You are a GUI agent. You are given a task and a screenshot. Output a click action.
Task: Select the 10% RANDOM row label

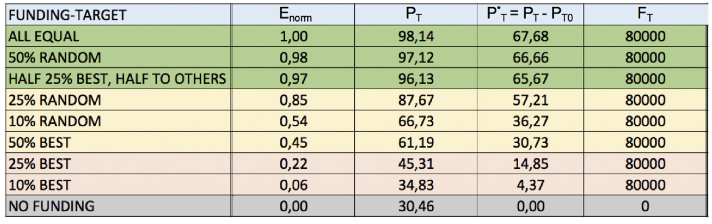tap(55, 121)
